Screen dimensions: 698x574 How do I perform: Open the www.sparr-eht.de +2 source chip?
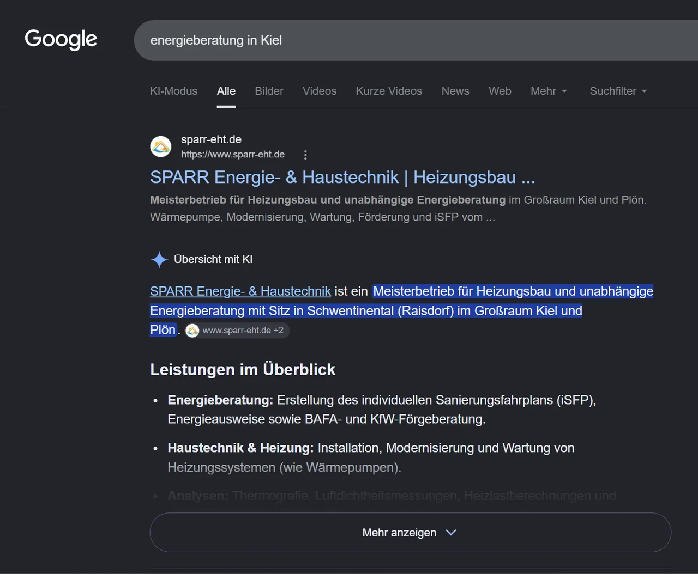[237, 331]
